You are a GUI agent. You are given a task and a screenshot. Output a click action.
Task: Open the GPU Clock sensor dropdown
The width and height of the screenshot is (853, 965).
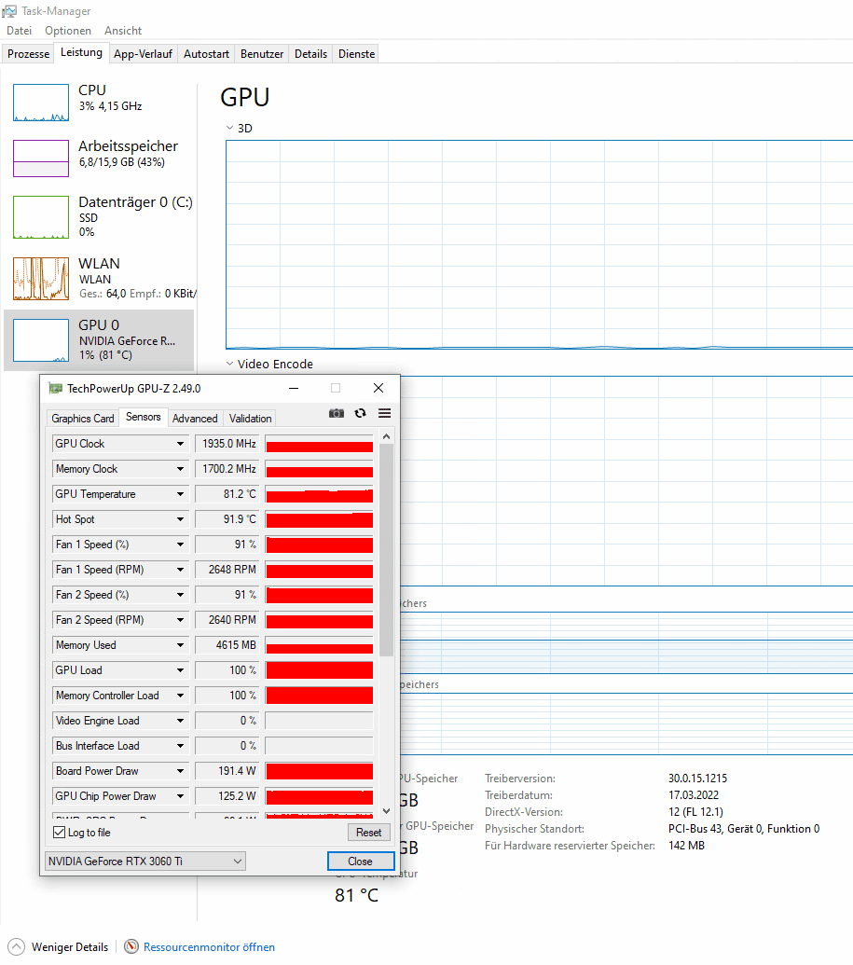click(x=180, y=444)
